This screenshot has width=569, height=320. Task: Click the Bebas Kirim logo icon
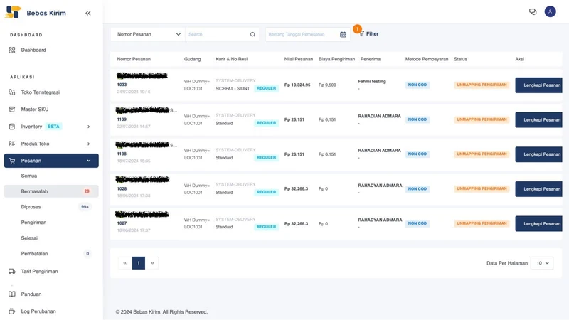point(13,12)
